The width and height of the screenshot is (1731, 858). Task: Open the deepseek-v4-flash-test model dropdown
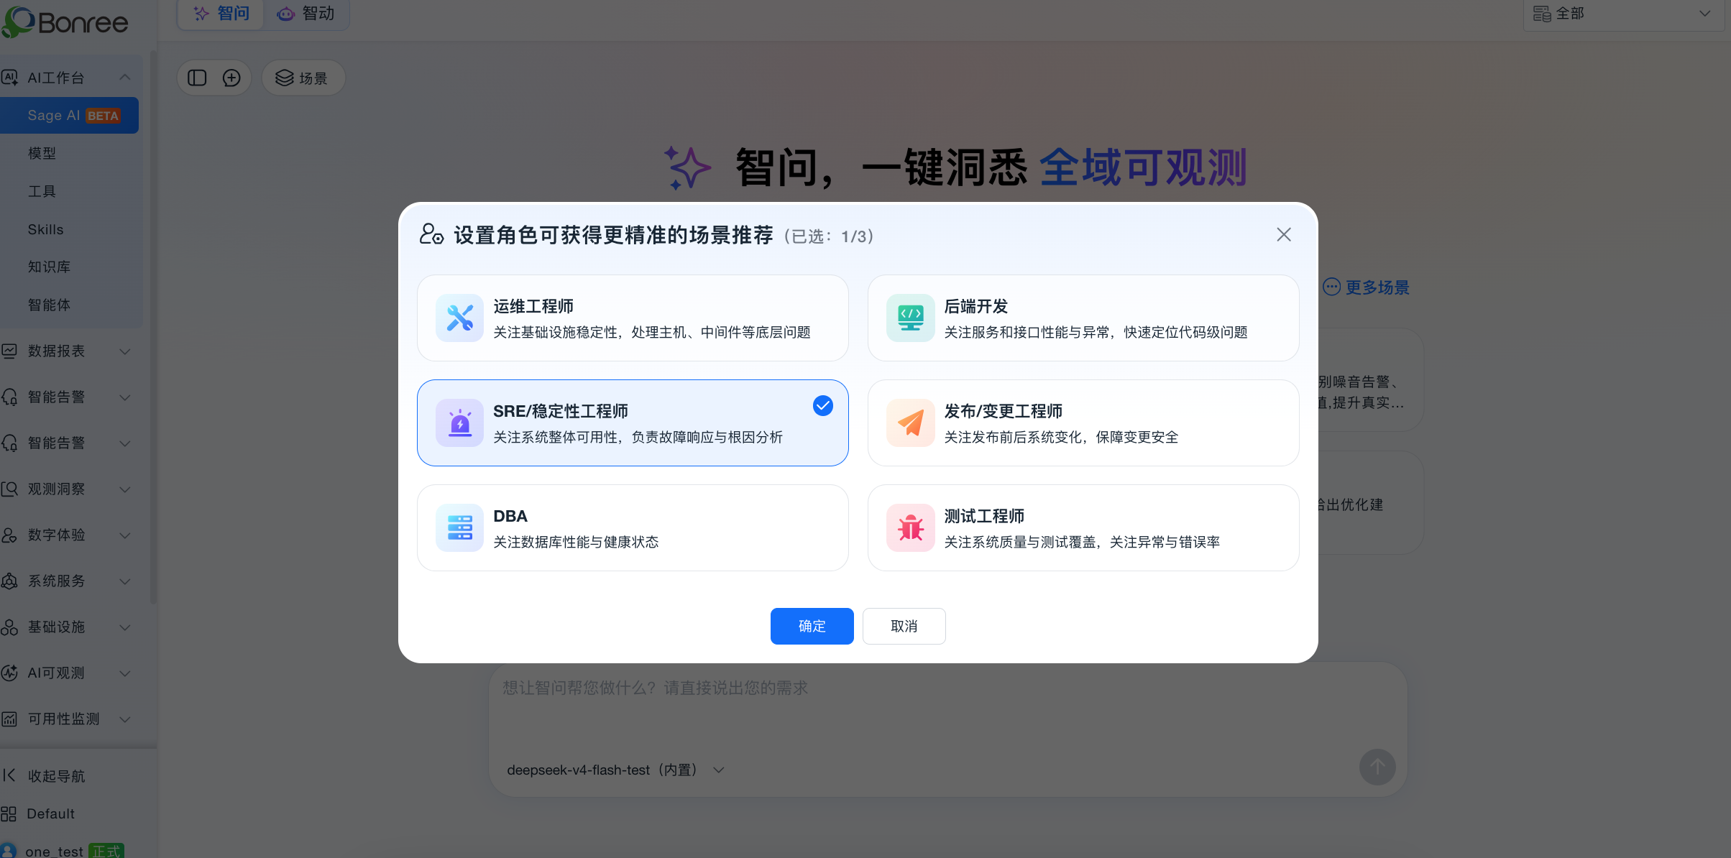pyautogui.click(x=615, y=770)
